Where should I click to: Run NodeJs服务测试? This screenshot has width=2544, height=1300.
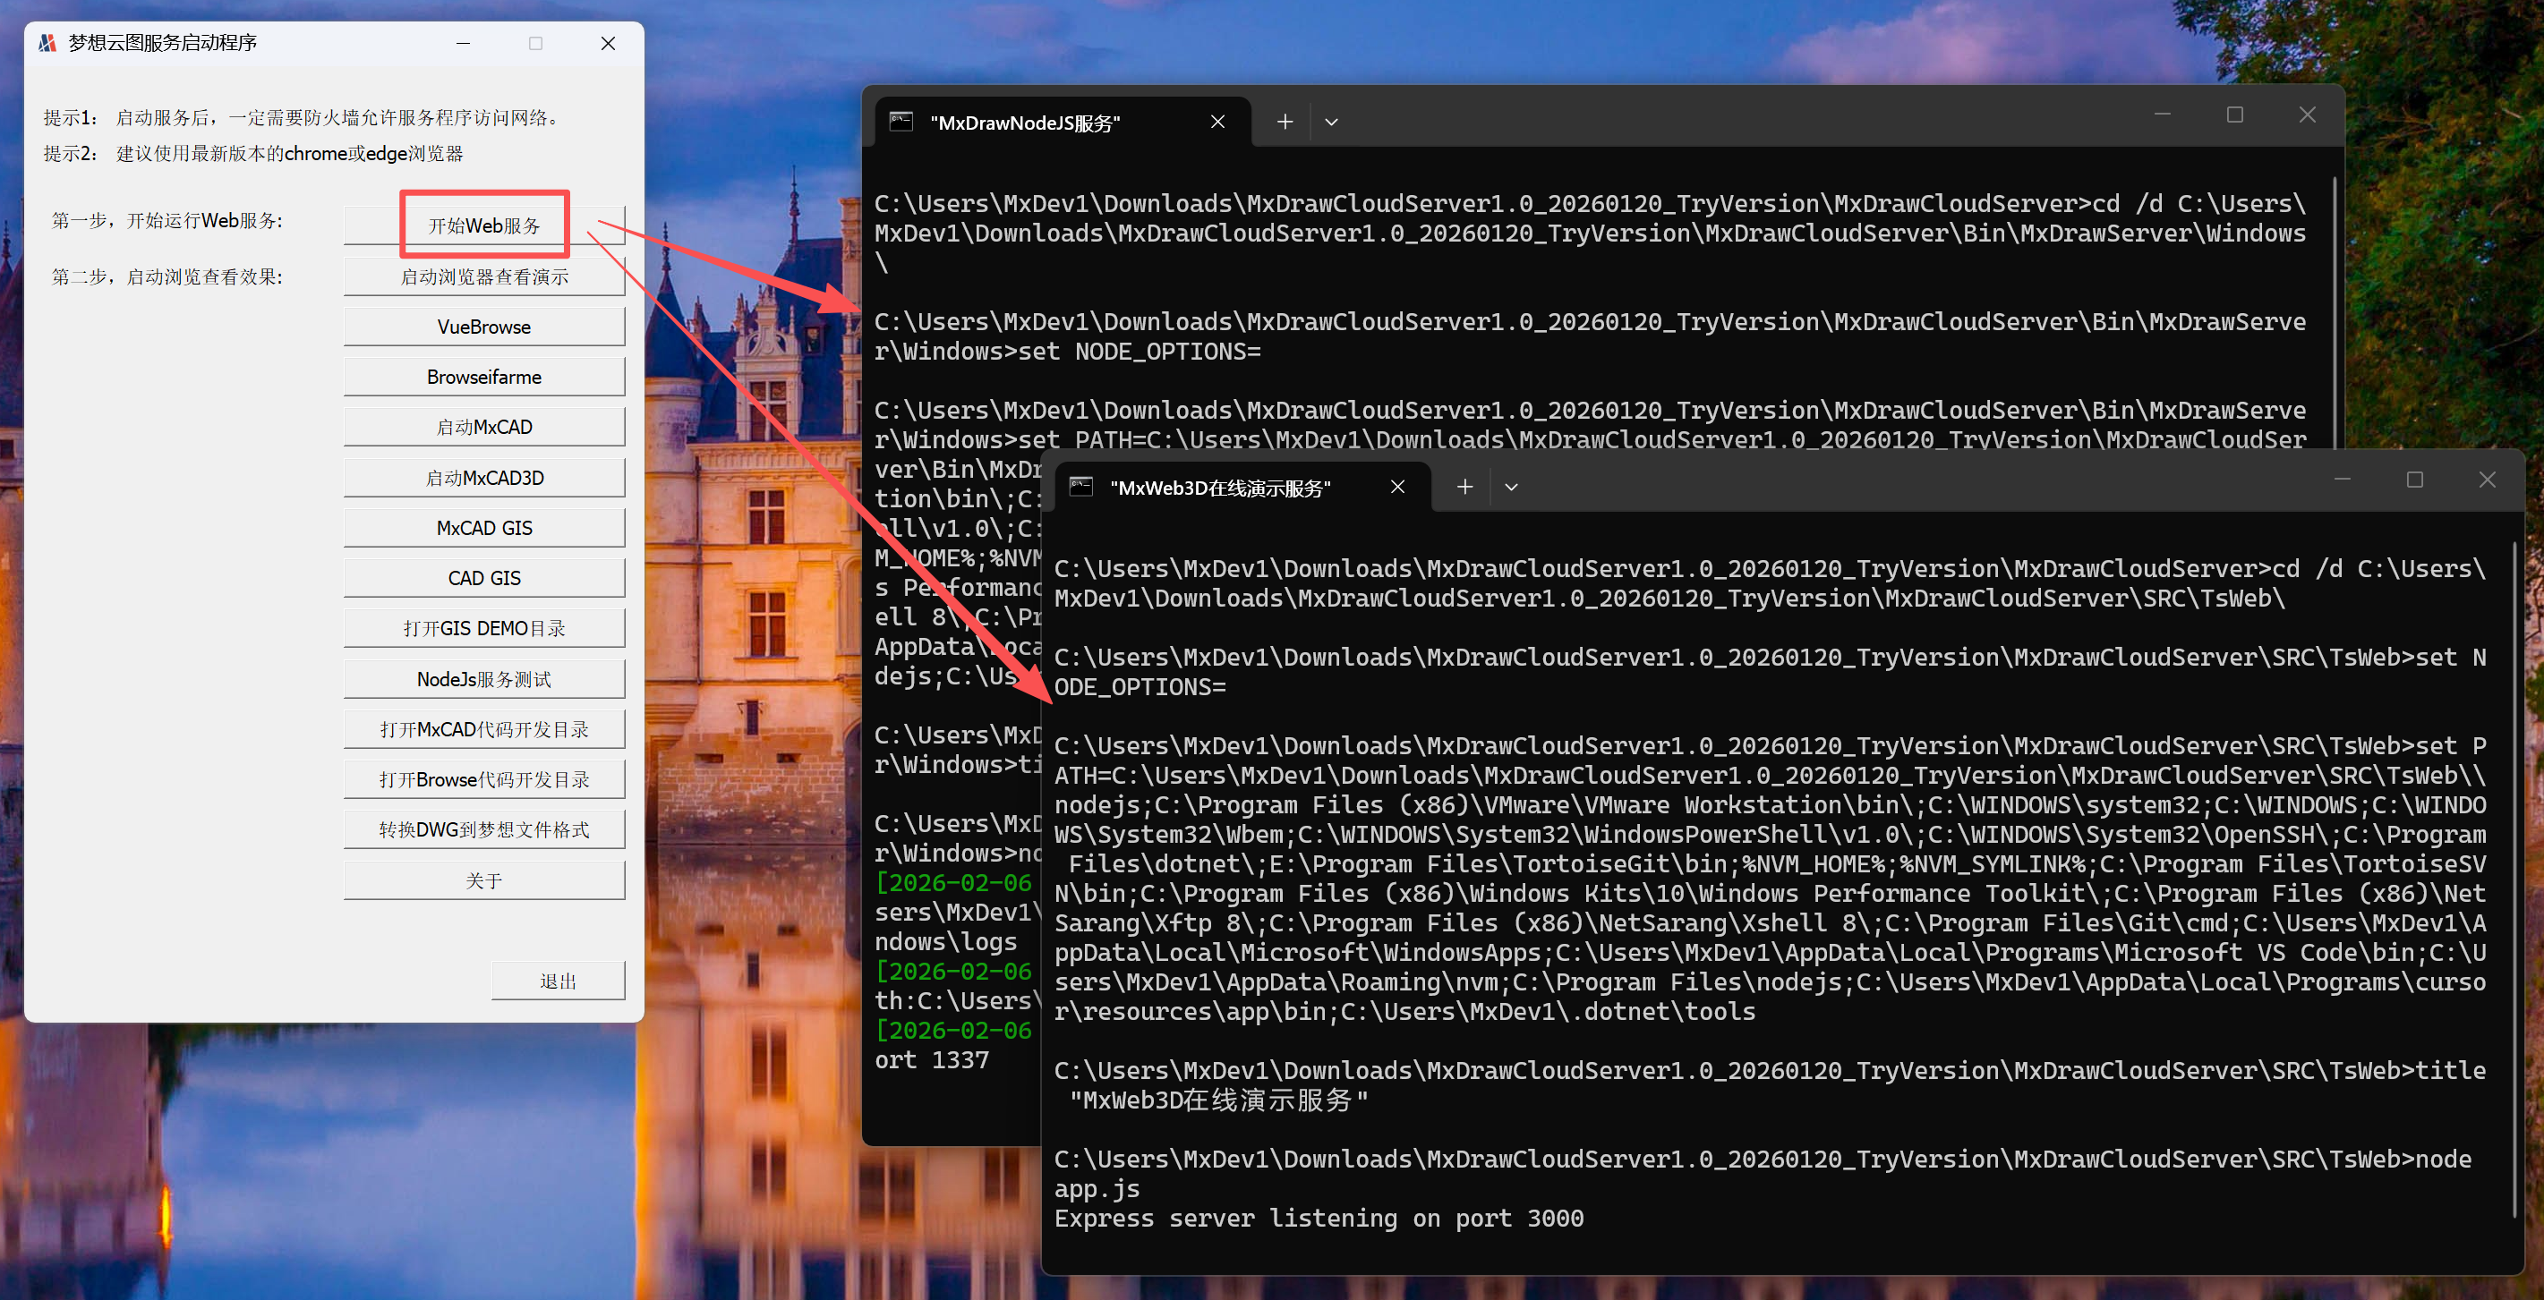pyautogui.click(x=484, y=679)
